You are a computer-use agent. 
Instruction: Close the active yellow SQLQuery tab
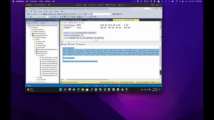coord(138,20)
